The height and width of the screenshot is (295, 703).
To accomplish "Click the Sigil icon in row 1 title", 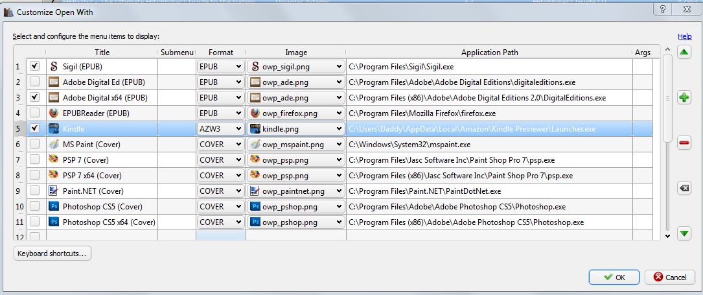I will tap(54, 66).
